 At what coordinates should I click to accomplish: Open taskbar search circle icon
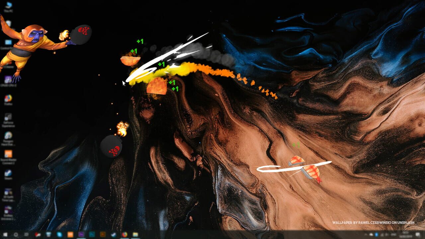click(x=16, y=235)
